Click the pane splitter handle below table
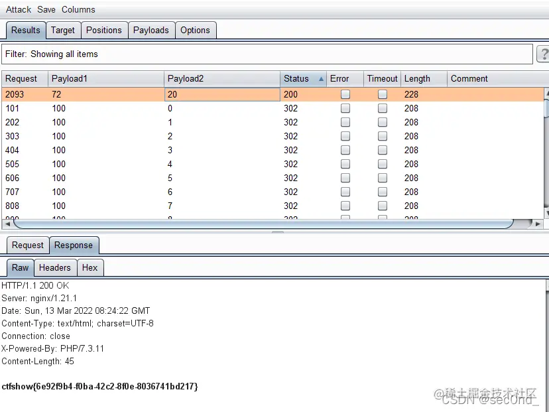Viewport: 549px width, 412px height. click(278, 232)
